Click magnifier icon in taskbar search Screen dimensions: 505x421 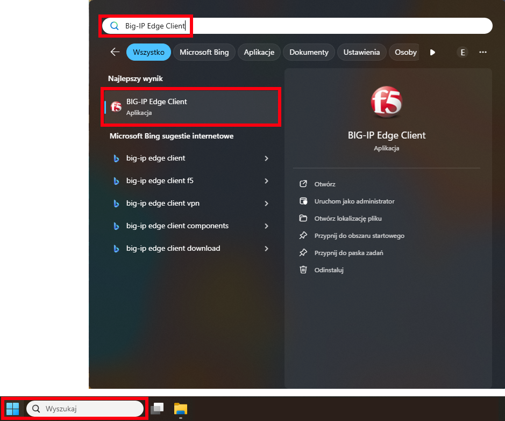(36, 409)
